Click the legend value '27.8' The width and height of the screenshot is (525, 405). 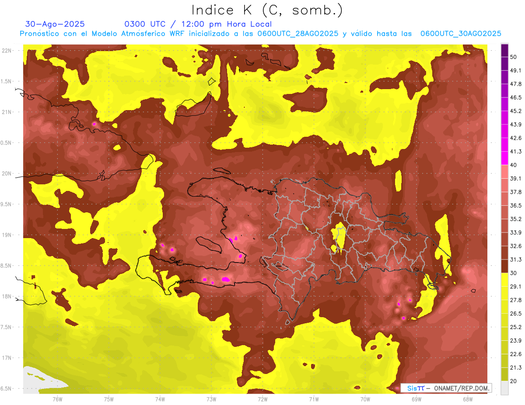(x=515, y=300)
